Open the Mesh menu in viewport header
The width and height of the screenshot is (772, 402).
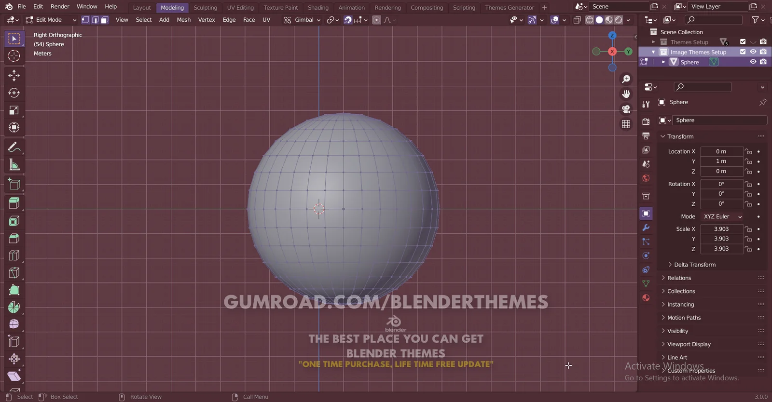(183, 20)
